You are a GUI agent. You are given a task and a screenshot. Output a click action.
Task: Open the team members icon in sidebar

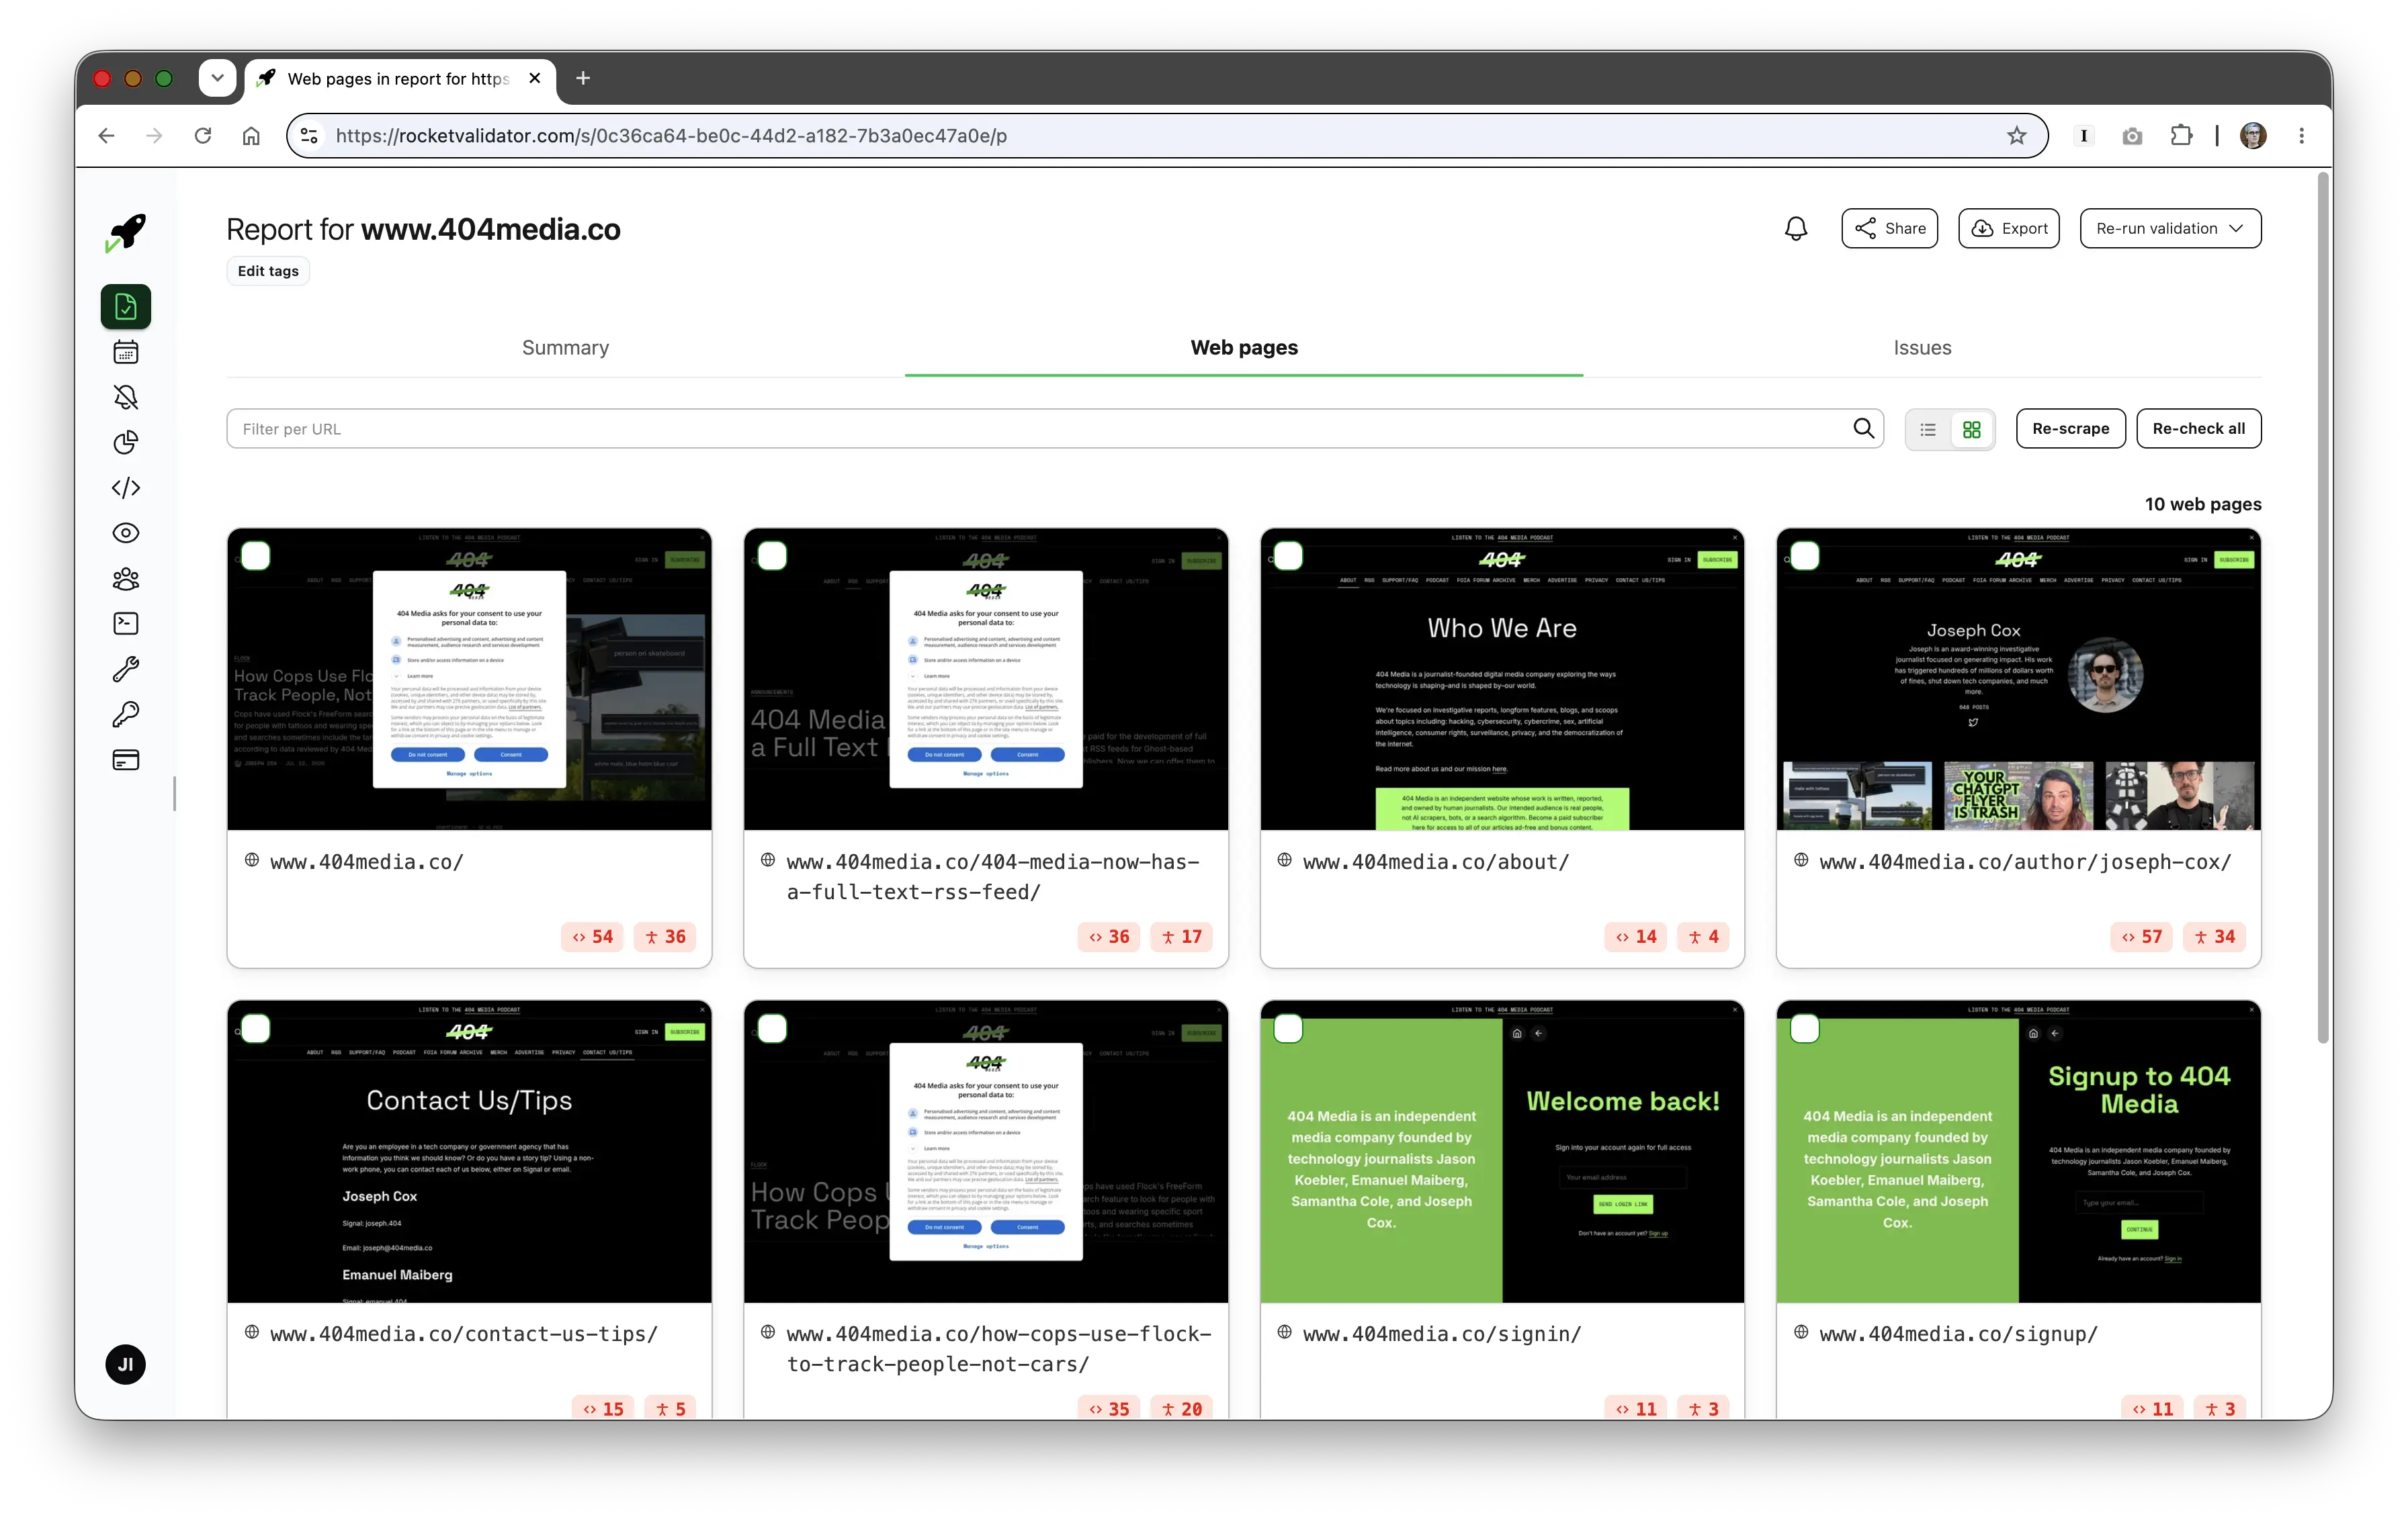click(126, 579)
